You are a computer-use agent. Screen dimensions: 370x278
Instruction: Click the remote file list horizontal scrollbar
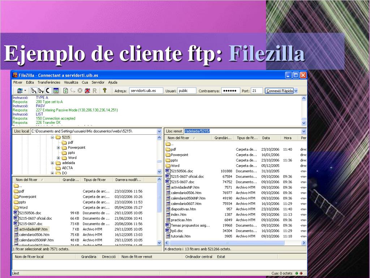coord(235,243)
